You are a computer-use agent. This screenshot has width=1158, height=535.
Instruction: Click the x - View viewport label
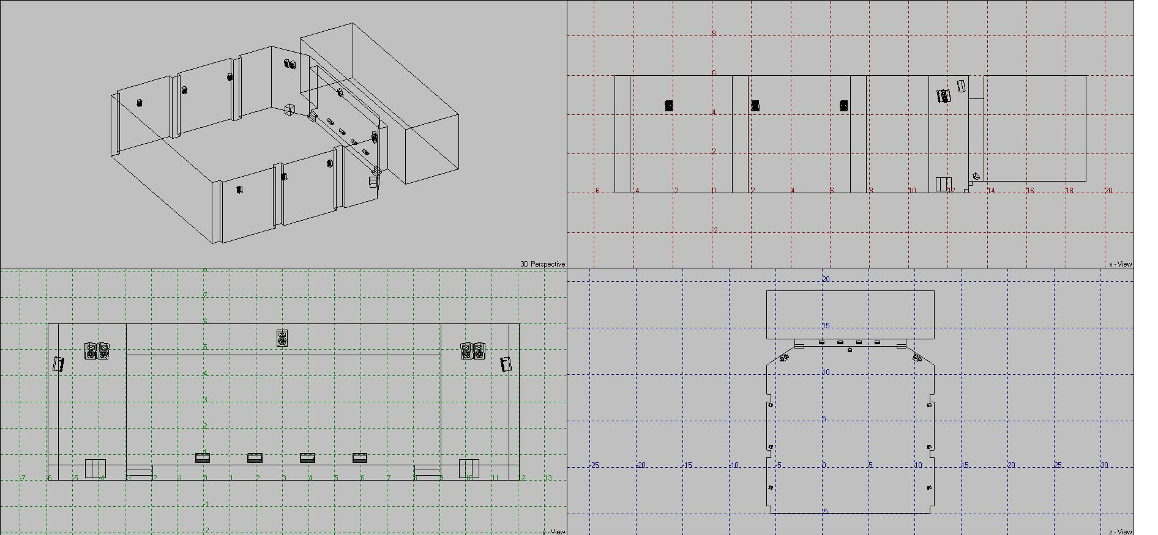[x=1121, y=264]
